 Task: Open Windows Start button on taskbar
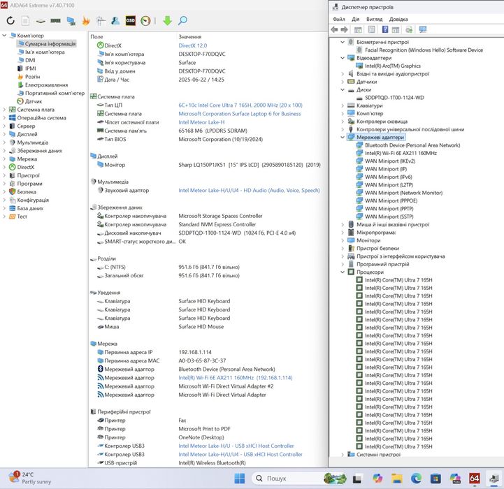point(240,479)
